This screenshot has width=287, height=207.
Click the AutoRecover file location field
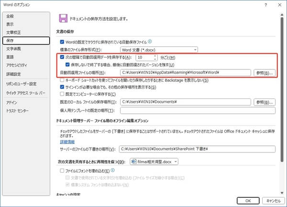point(186,73)
